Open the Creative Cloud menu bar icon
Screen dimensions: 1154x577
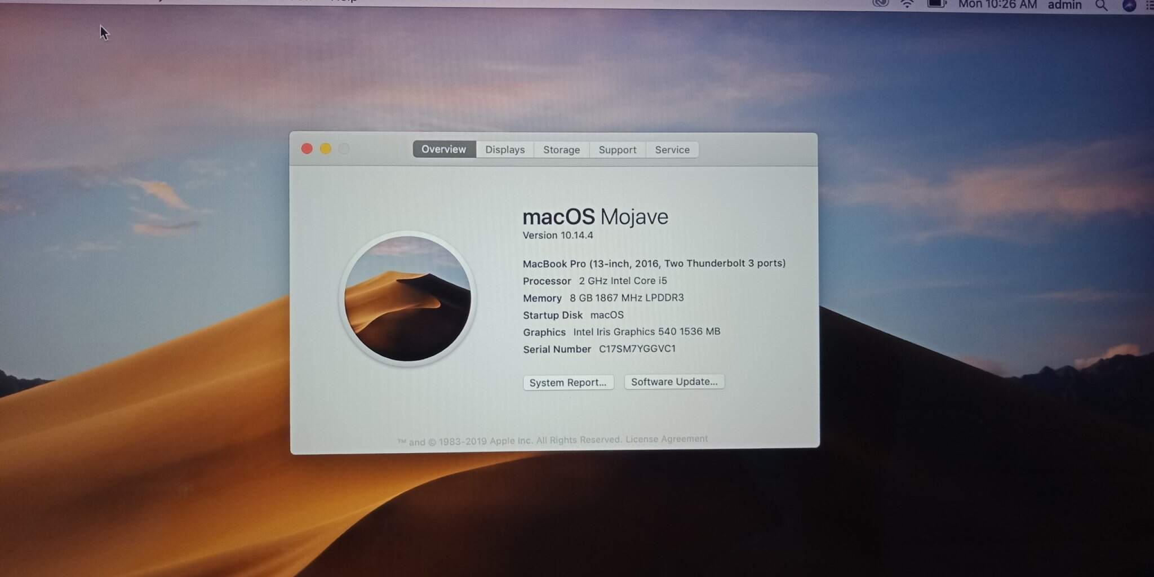tap(880, 3)
